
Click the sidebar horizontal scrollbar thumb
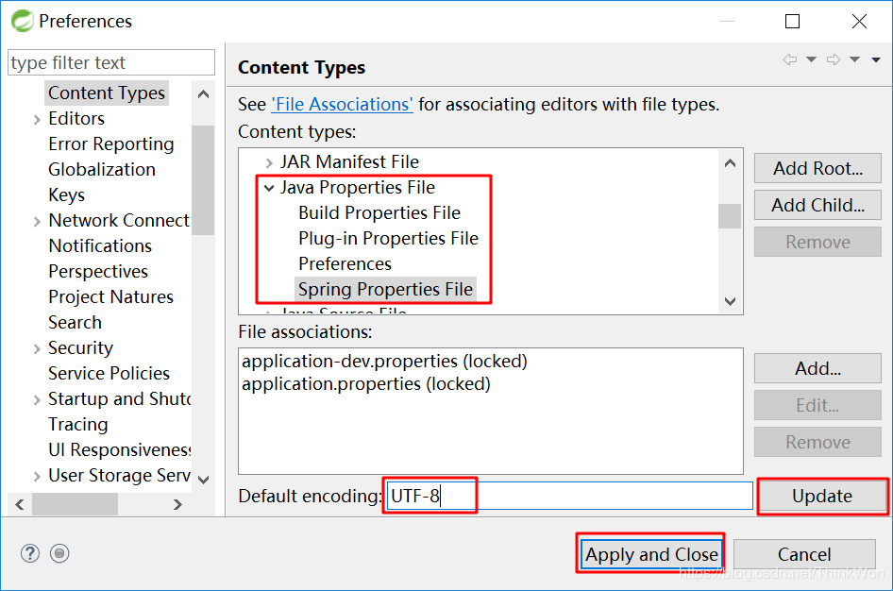(75, 504)
